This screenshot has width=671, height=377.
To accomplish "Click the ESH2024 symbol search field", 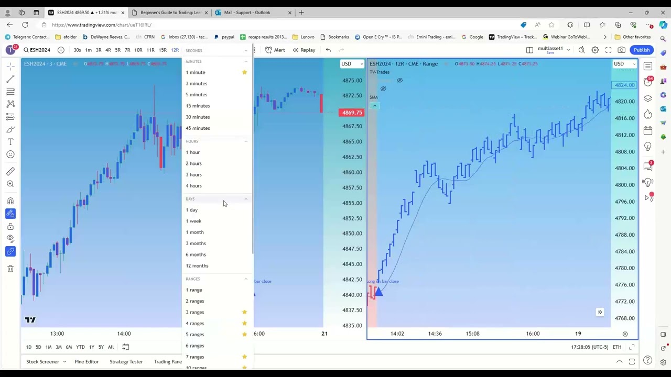I will click(37, 50).
